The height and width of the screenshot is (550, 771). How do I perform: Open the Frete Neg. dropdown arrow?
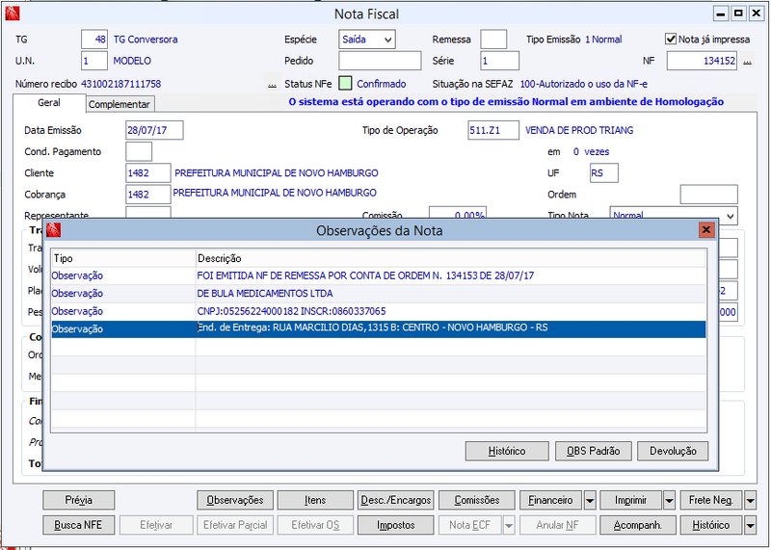click(x=750, y=500)
